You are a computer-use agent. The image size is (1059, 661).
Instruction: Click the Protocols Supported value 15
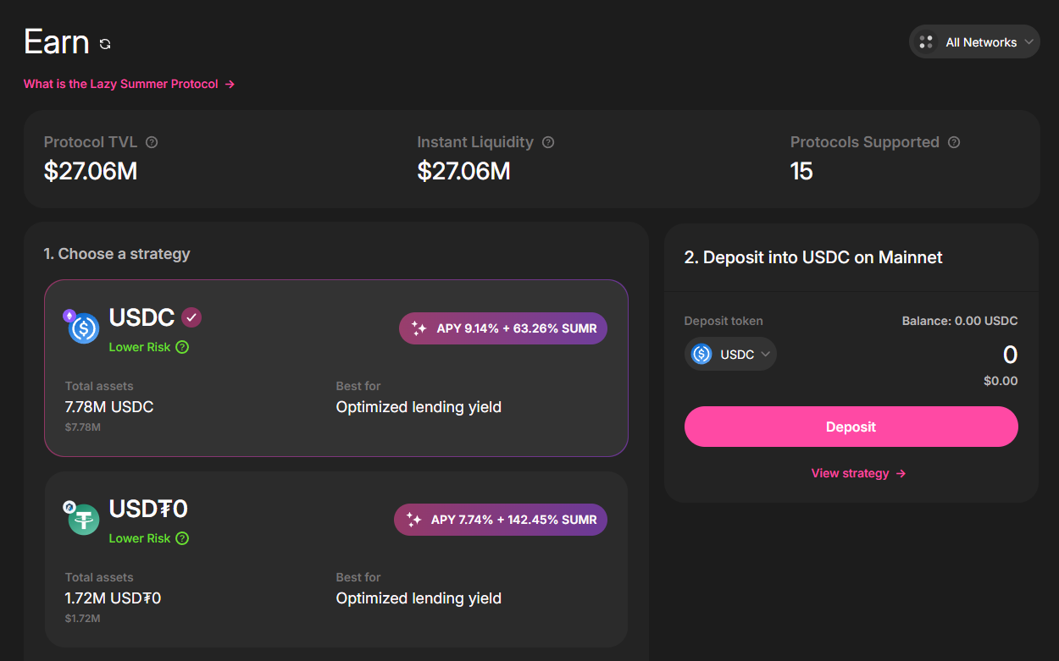(x=801, y=171)
